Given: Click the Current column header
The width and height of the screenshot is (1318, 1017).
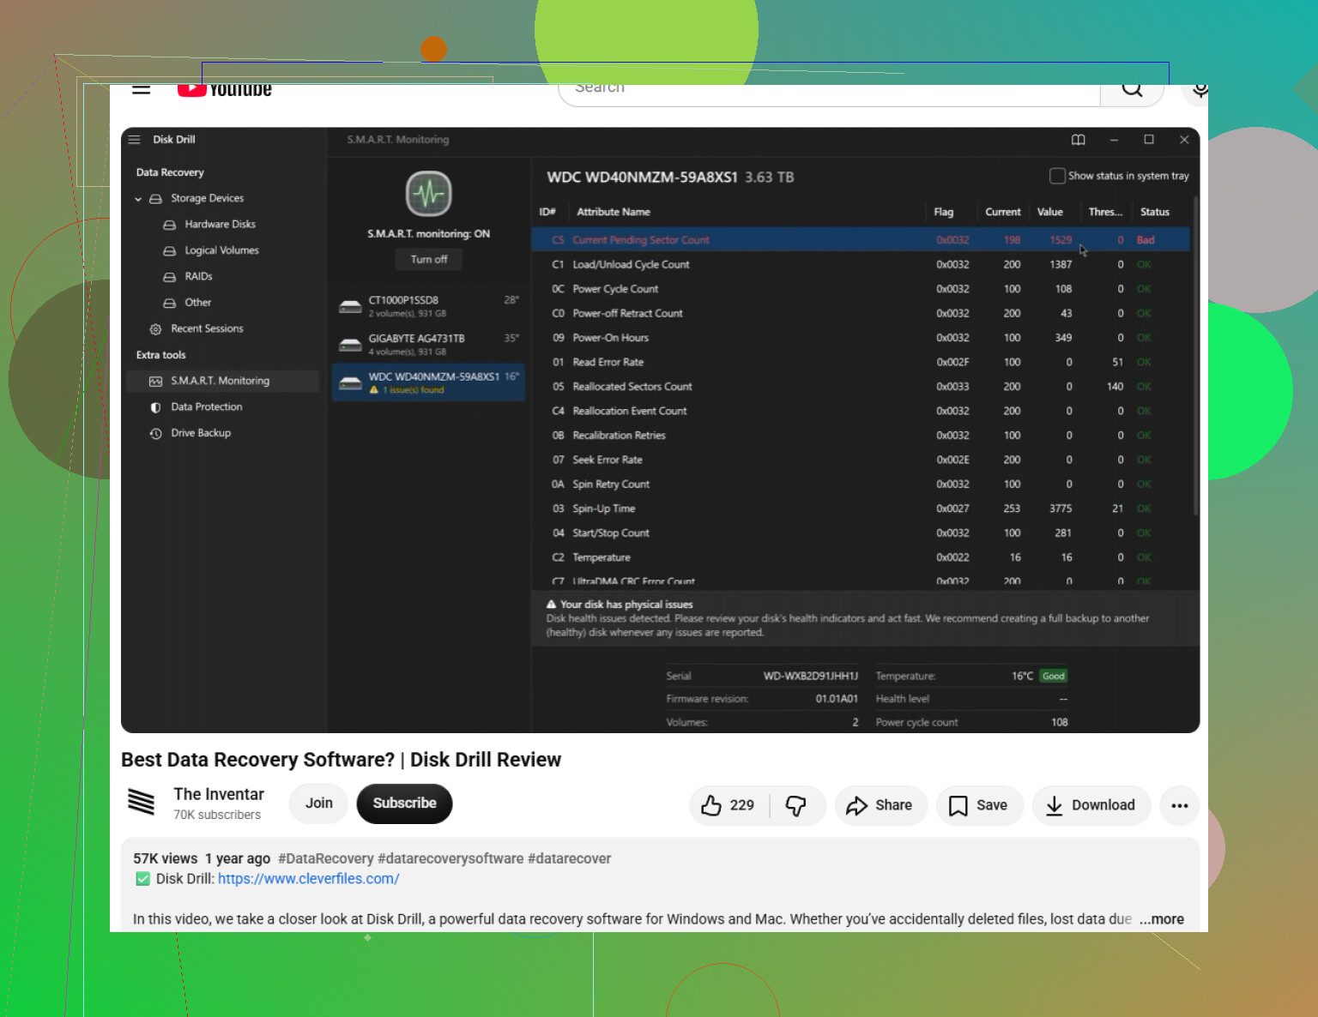Looking at the screenshot, I should (x=1002, y=212).
